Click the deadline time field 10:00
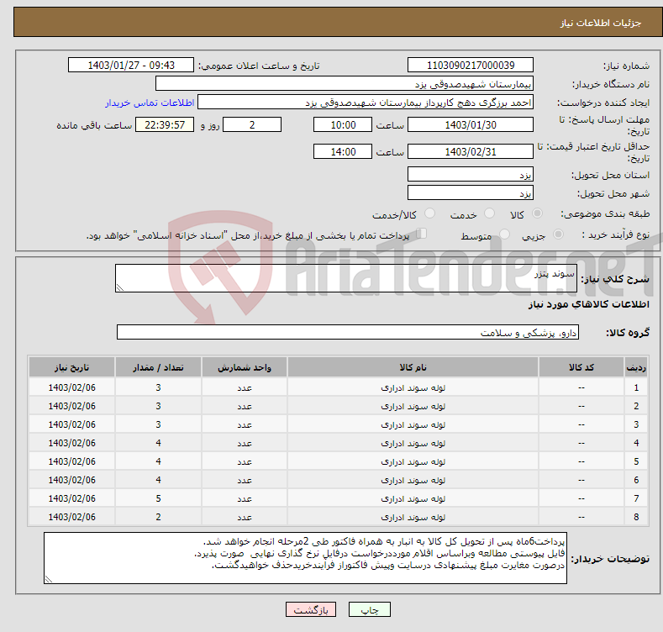Screen dimensions: 663x632 343,124
